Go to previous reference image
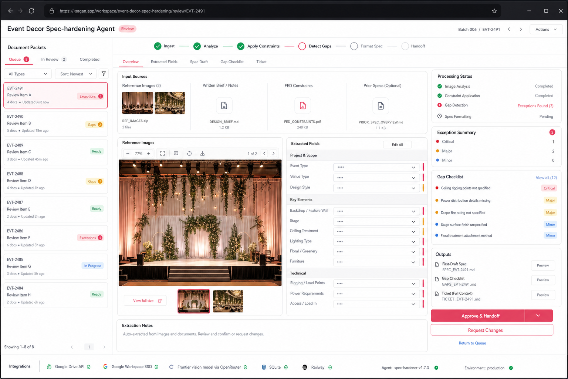Image resolution: width=568 pixels, height=379 pixels. point(264,153)
